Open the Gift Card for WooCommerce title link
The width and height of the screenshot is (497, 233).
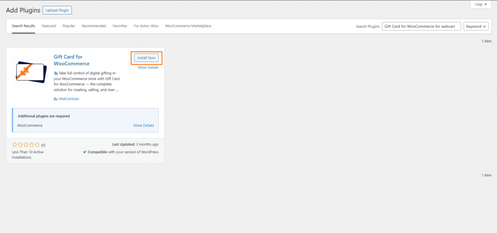click(x=71, y=60)
